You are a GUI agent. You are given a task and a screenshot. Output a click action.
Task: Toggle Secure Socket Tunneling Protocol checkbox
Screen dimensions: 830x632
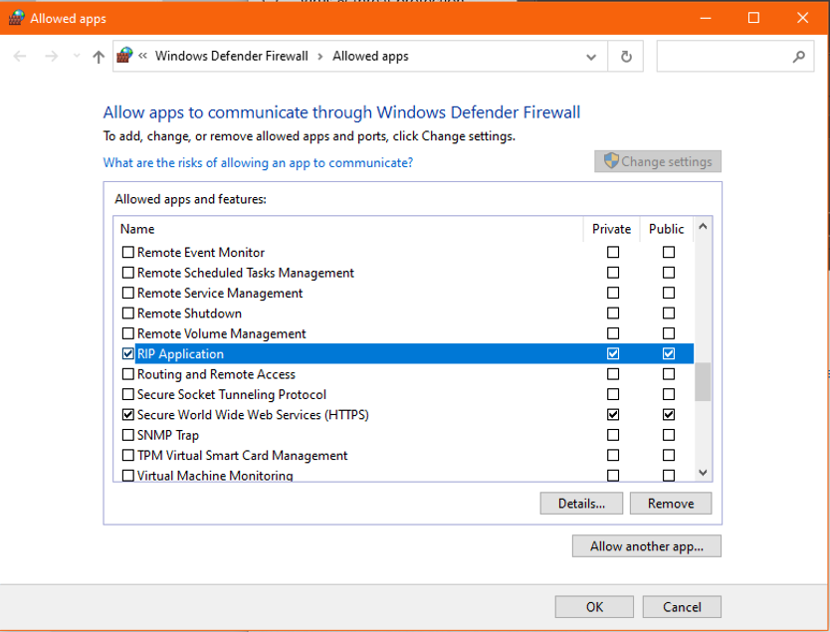[128, 394]
